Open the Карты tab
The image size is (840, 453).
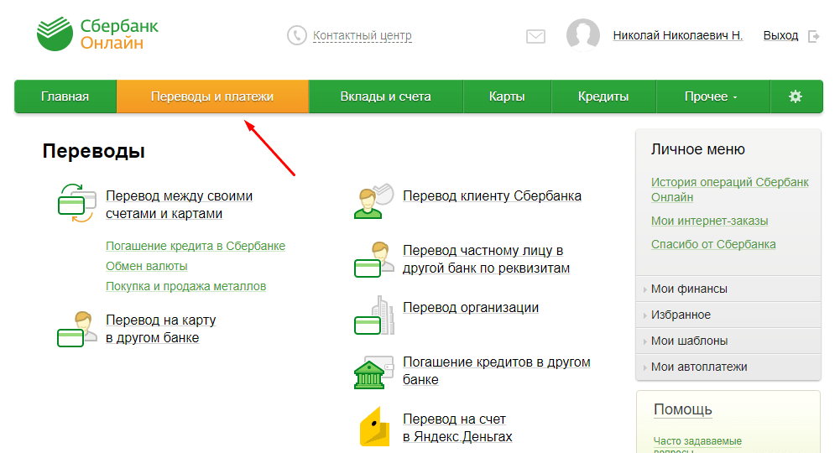pyautogui.click(x=507, y=96)
